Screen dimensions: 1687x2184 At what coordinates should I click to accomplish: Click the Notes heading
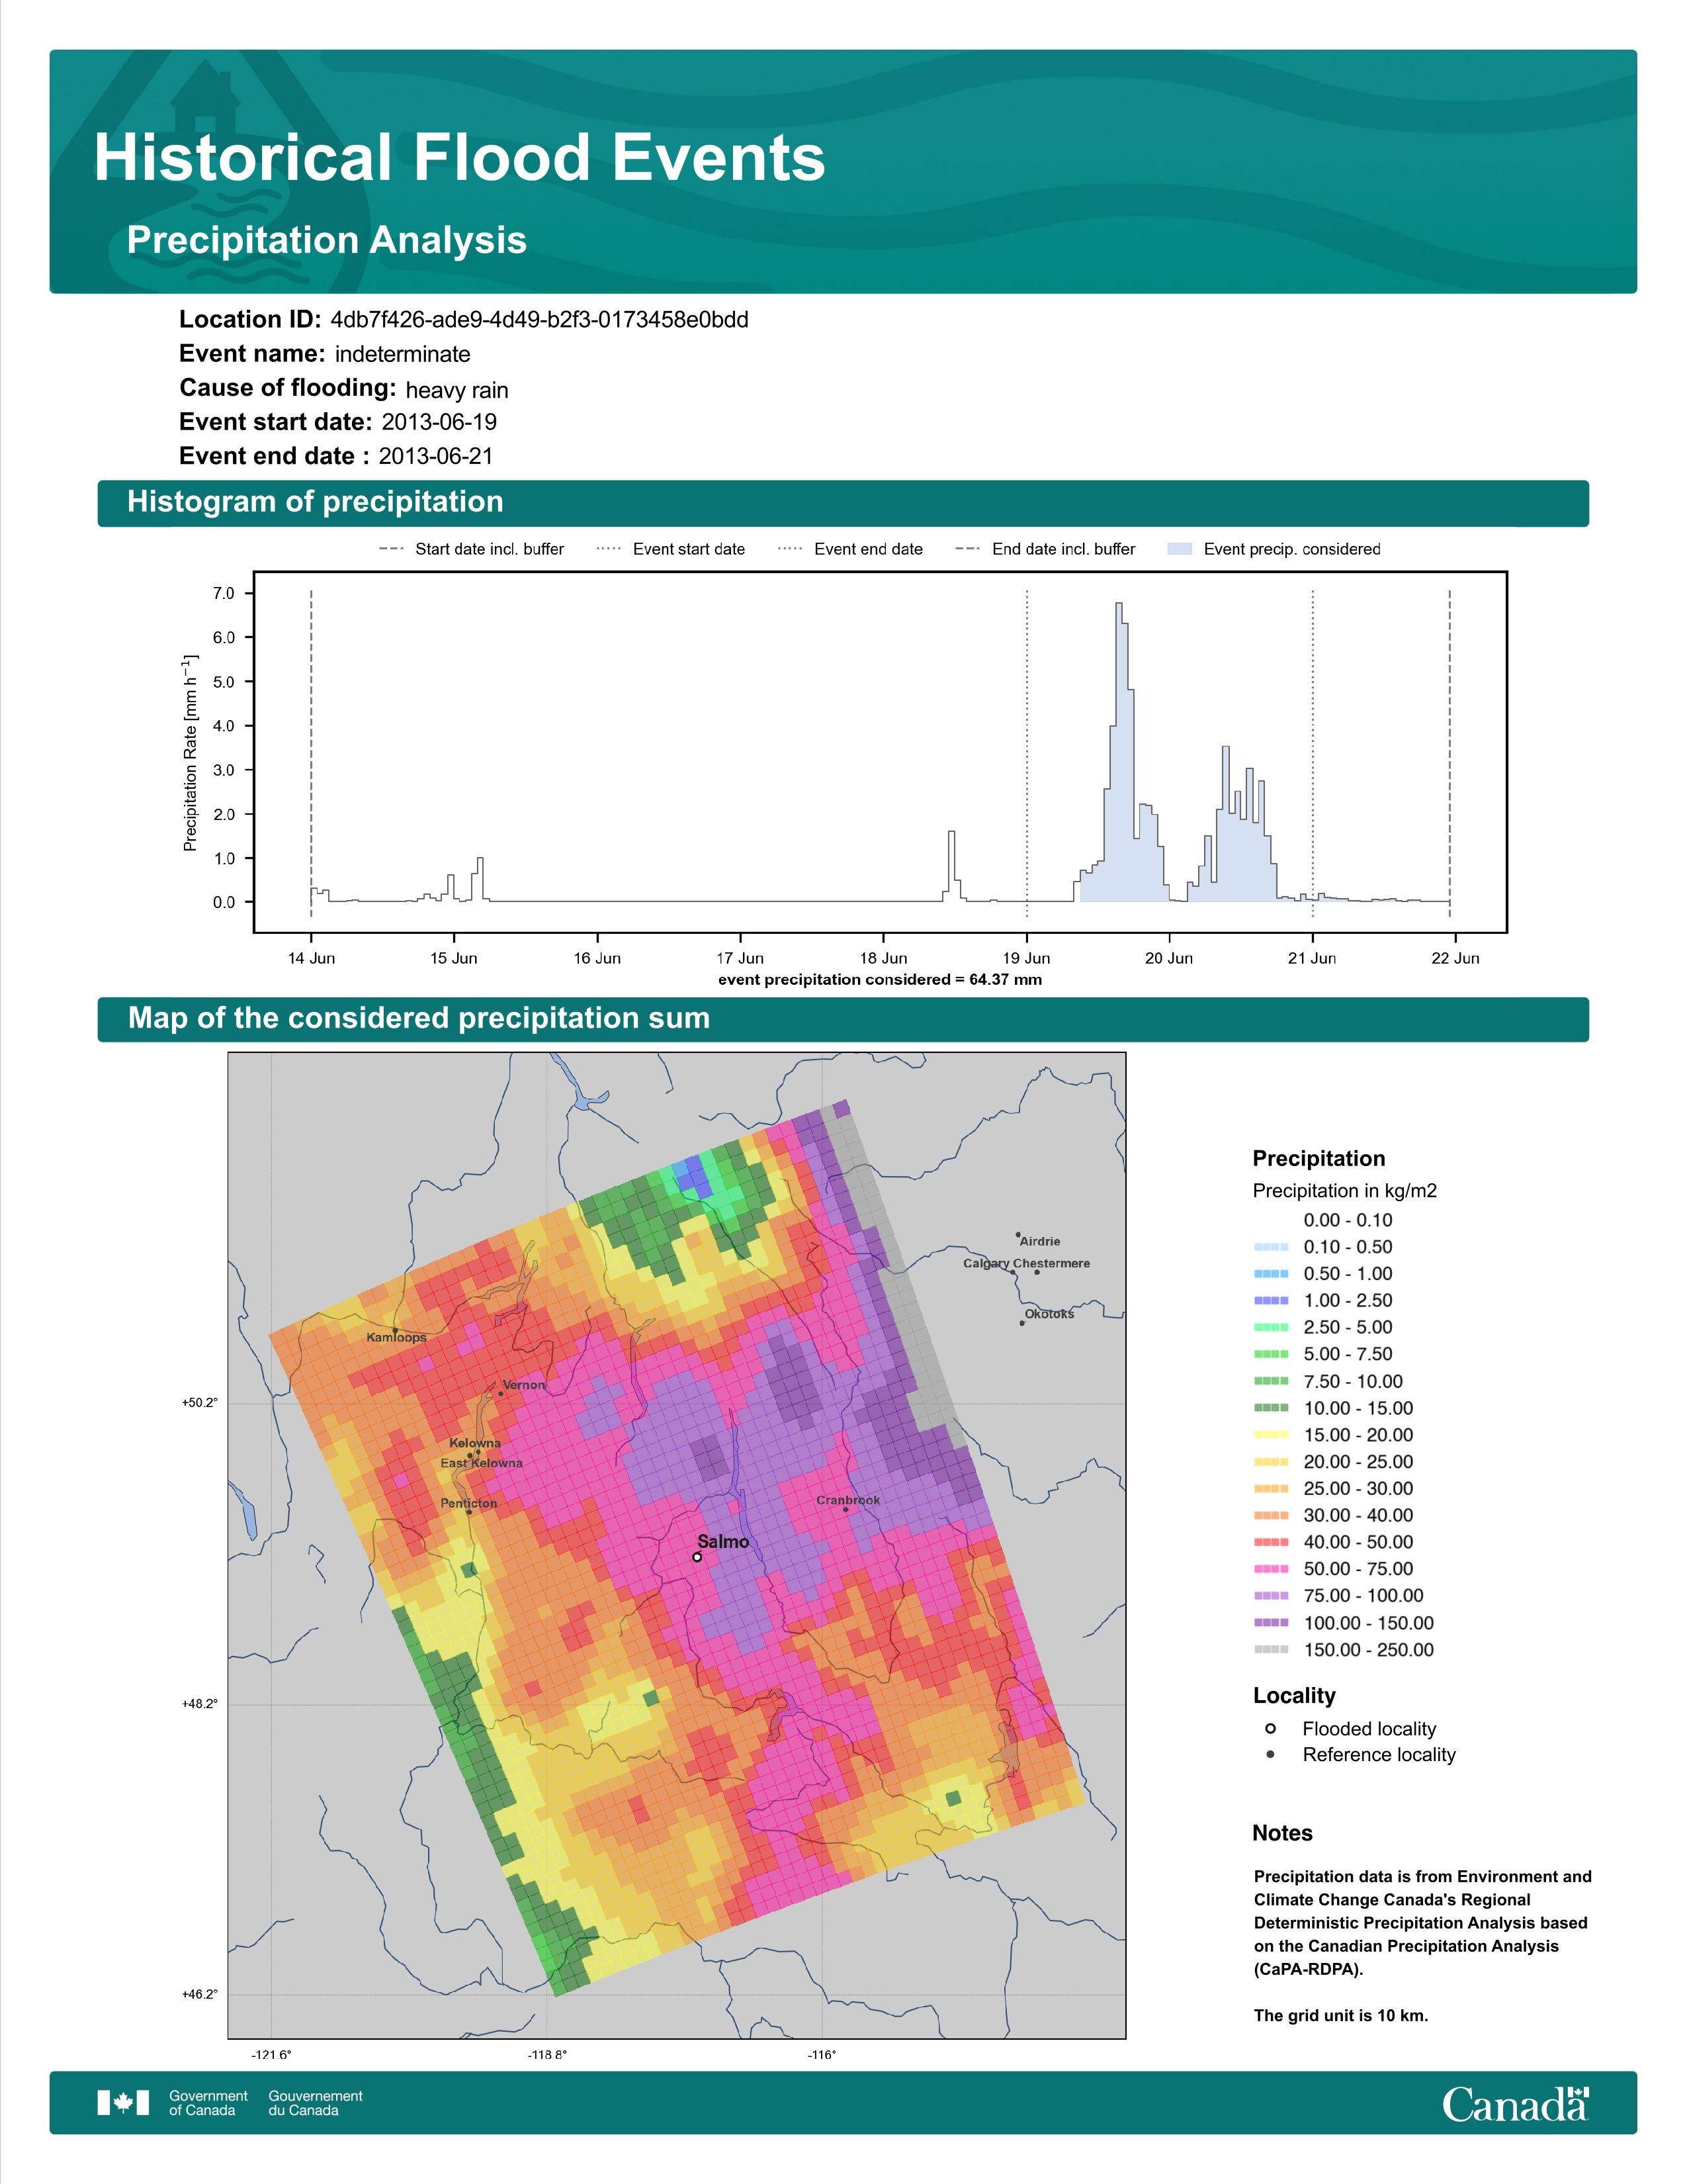tap(1282, 1833)
